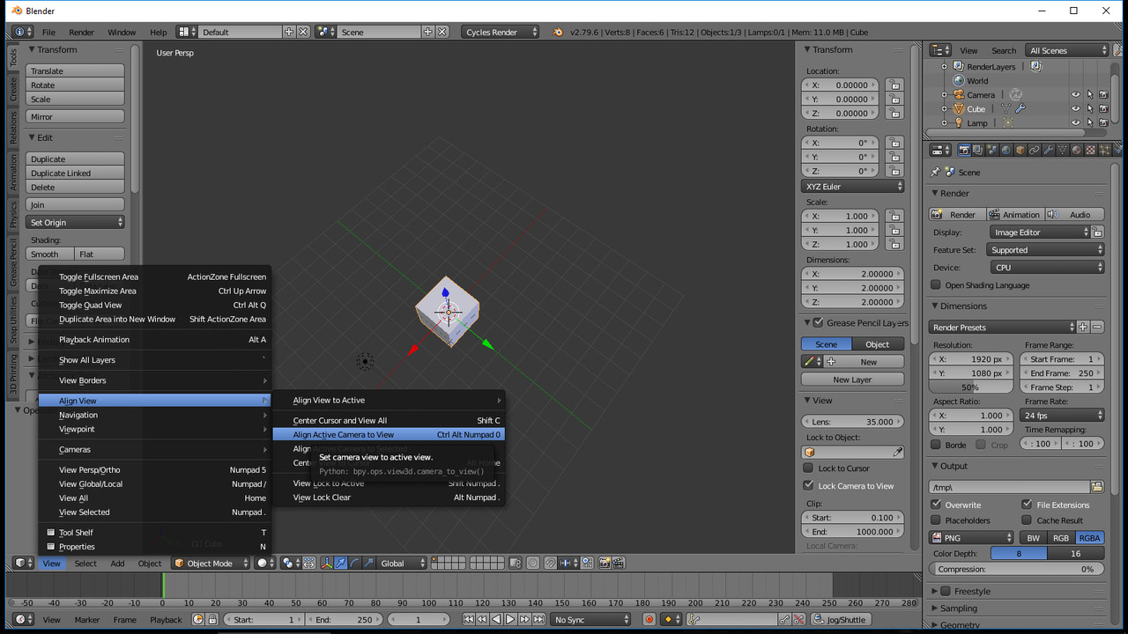This screenshot has height=634, width=1128.
Task: Open the Render menu in top bar
Action: (x=81, y=32)
